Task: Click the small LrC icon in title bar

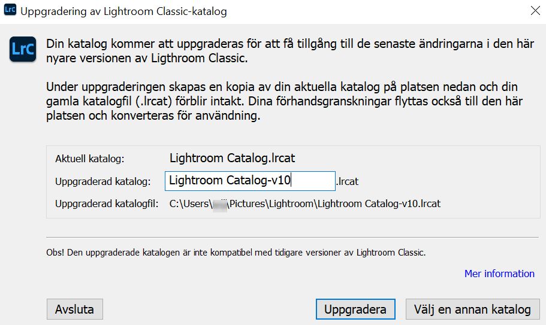Action: click(10, 11)
